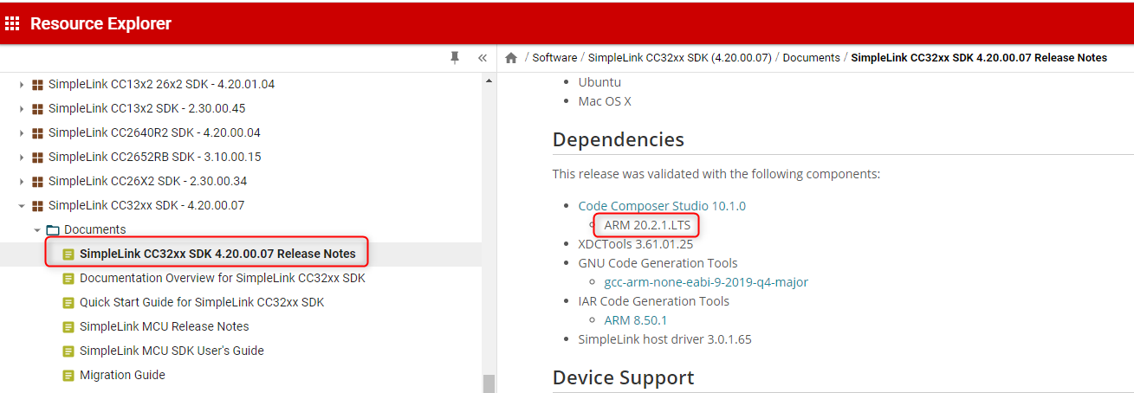1134x393 pixels.
Task: Select the Documents folder label
Action: tap(95, 230)
